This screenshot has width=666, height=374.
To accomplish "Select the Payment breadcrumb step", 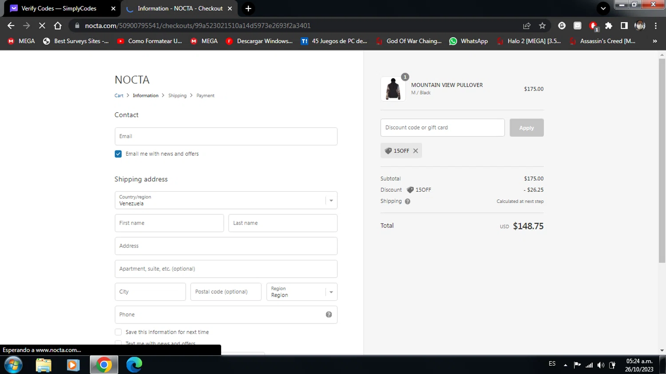I will [x=205, y=96].
